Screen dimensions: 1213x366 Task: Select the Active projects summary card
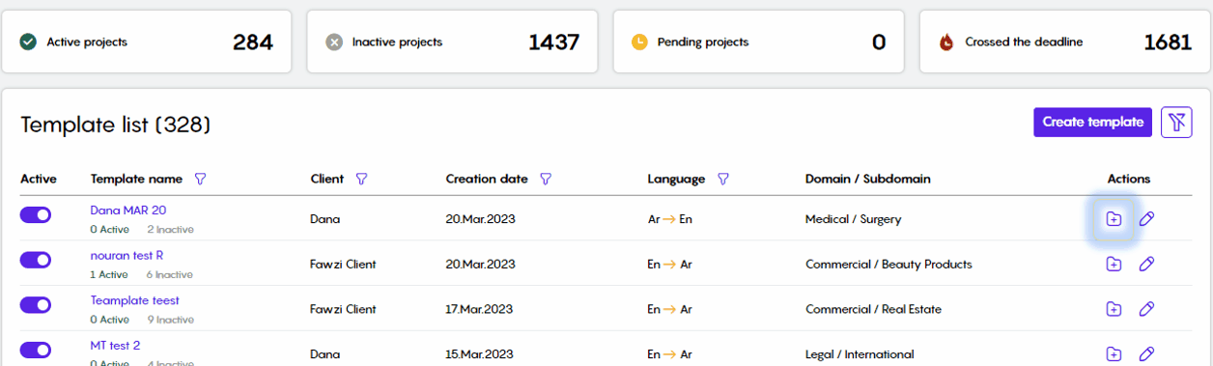point(146,42)
